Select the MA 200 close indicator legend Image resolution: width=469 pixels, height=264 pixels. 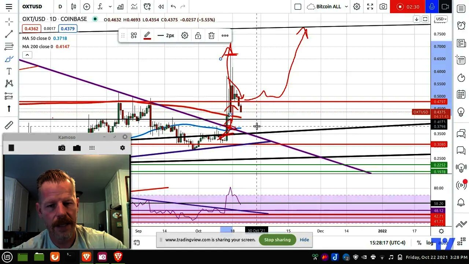[x=46, y=47]
